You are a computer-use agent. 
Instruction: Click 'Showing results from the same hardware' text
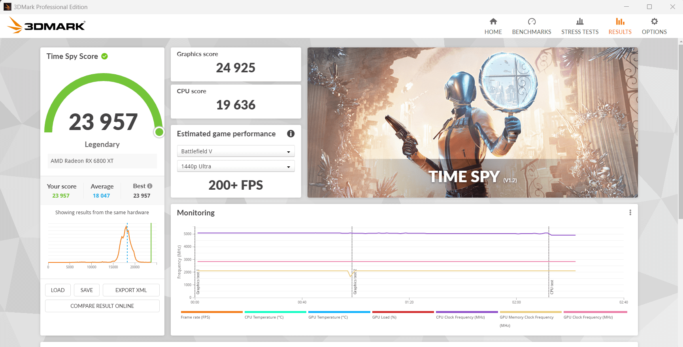point(102,213)
